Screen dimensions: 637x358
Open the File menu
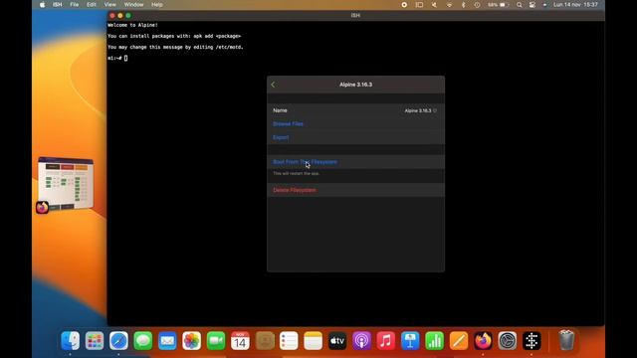point(75,4)
